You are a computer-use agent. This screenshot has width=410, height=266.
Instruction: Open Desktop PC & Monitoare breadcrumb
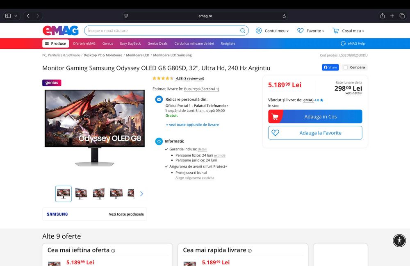tap(103, 55)
